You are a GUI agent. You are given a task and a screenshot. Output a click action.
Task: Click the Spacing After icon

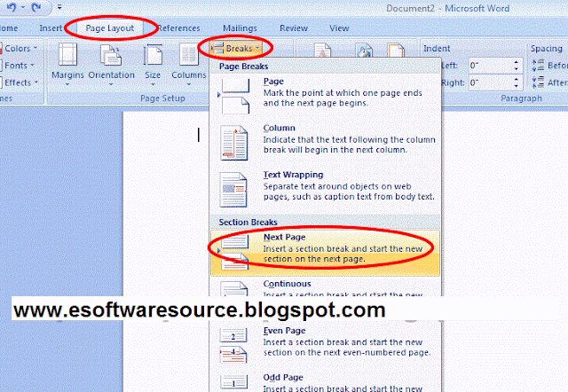pos(538,82)
